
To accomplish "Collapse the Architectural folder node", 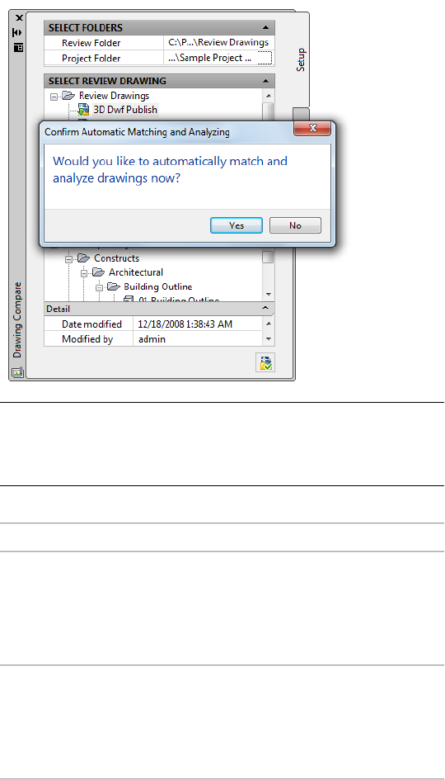I will click(84, 272).
